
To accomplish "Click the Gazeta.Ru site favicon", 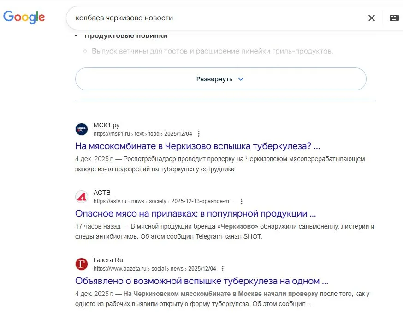I will coord(82,264).
